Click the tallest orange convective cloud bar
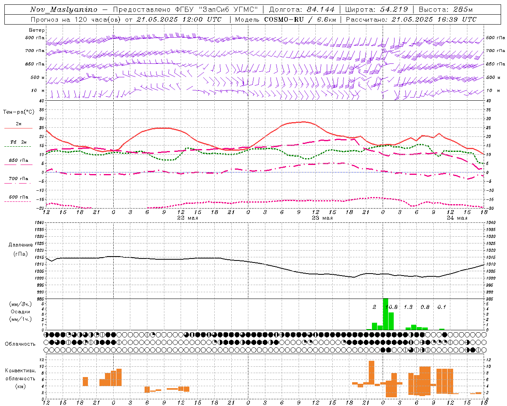 coord(372,372)
